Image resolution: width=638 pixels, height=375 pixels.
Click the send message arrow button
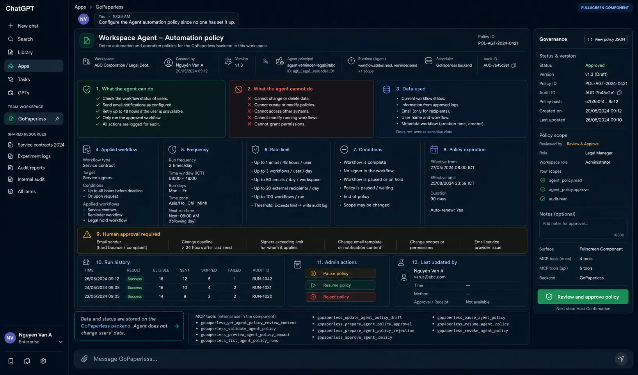click(621, 359)
